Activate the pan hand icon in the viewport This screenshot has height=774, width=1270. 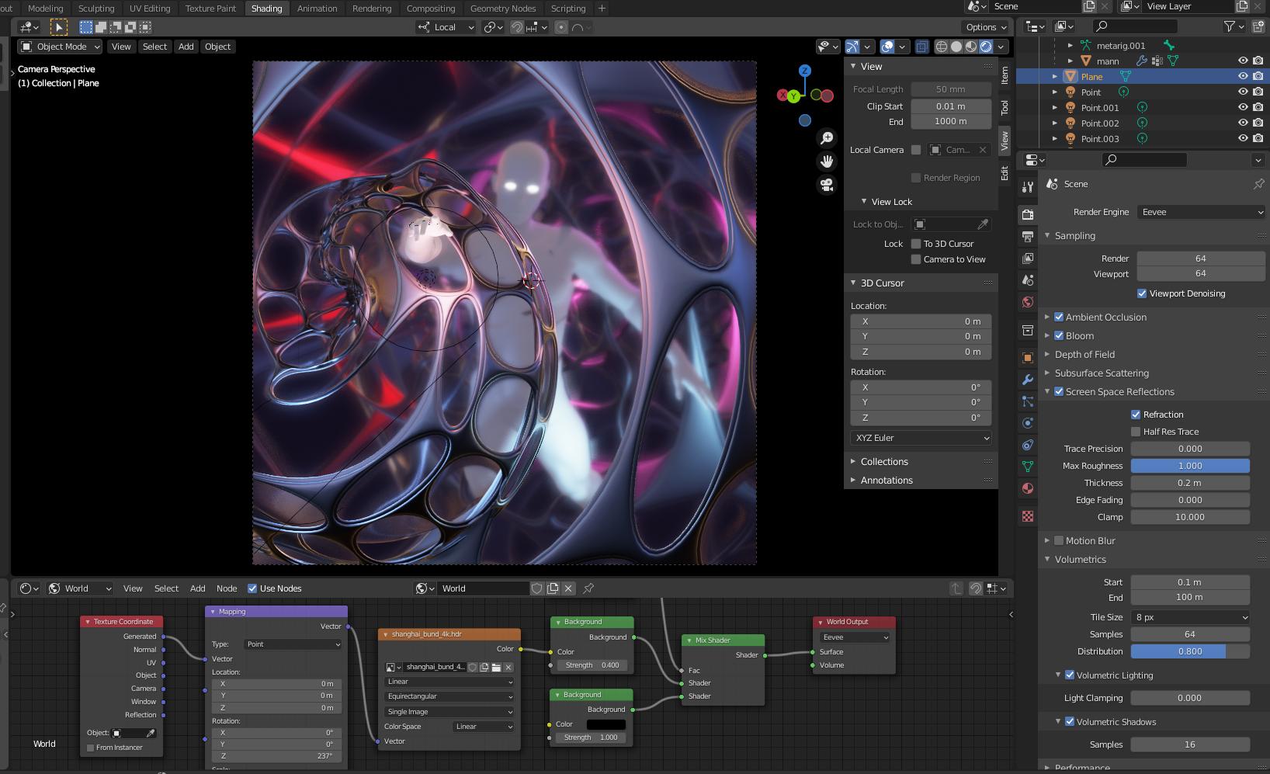point(826,161)
